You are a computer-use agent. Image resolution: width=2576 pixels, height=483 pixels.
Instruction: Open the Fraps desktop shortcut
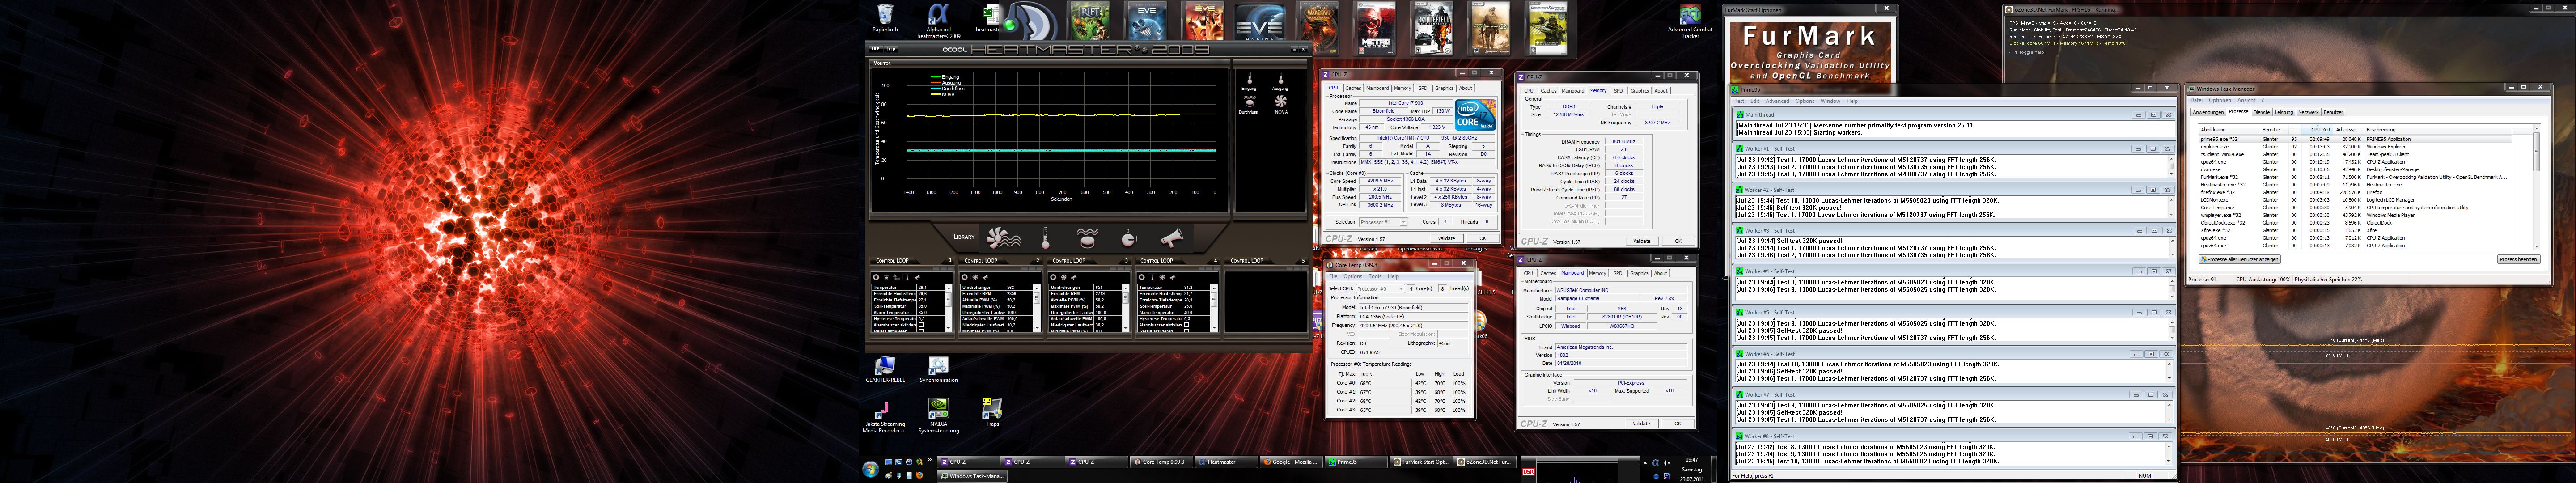(x=991, y=408)
